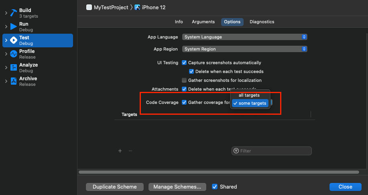Enable Gather screenshots for localization

click(184, 80)
